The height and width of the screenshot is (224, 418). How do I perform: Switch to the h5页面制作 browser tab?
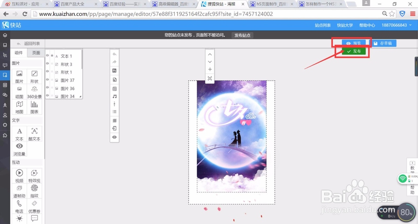pos(272,4)
